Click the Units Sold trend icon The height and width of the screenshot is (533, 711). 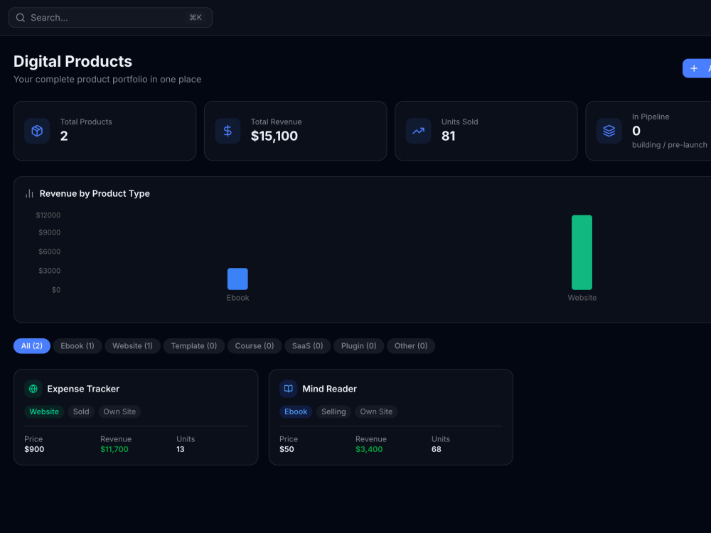(418, 131)
